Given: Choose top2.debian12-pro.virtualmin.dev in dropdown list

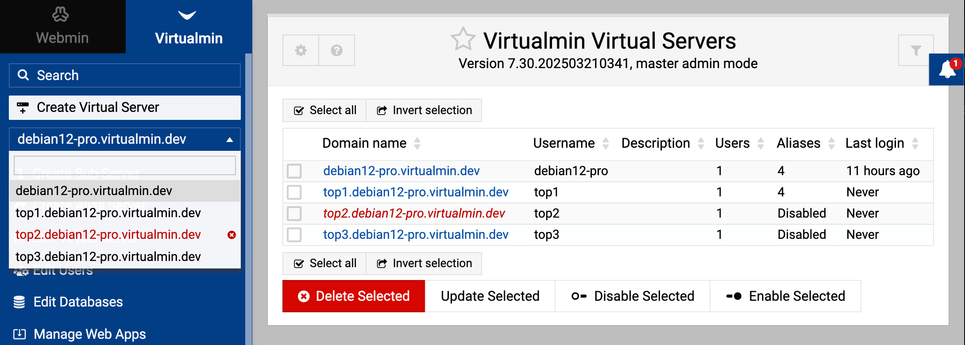Looking at the screenshot, I should pos(125,234).
